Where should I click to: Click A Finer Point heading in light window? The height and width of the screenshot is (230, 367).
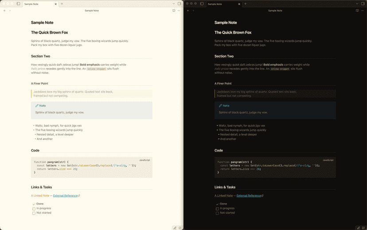tap(39, 83)
